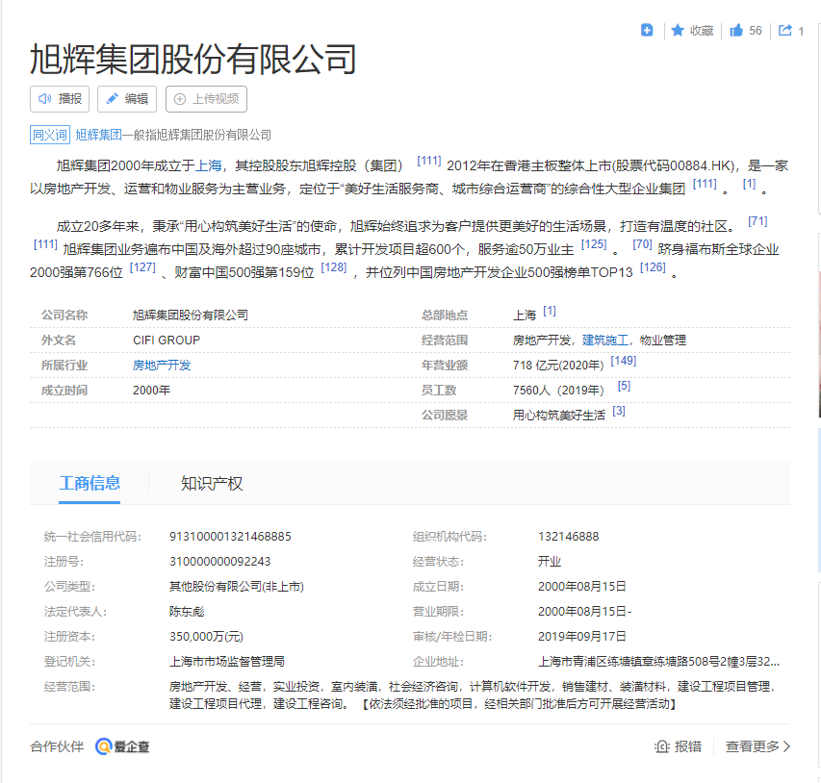Viewport: 821px width, 783px height.
Task: Click audit date 2019年09月17日
Action: click(x=581, y=637)
